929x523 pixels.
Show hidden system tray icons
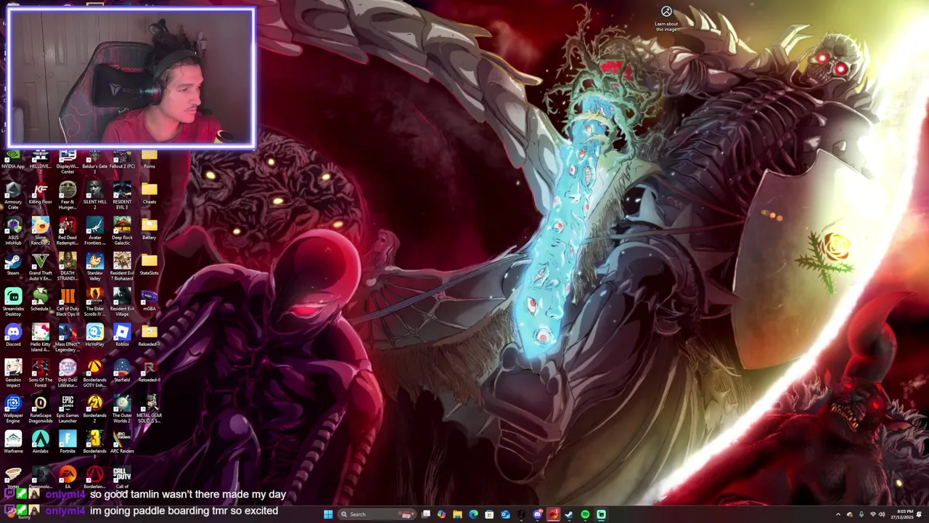pyautogui.click(x=838, y=514)
